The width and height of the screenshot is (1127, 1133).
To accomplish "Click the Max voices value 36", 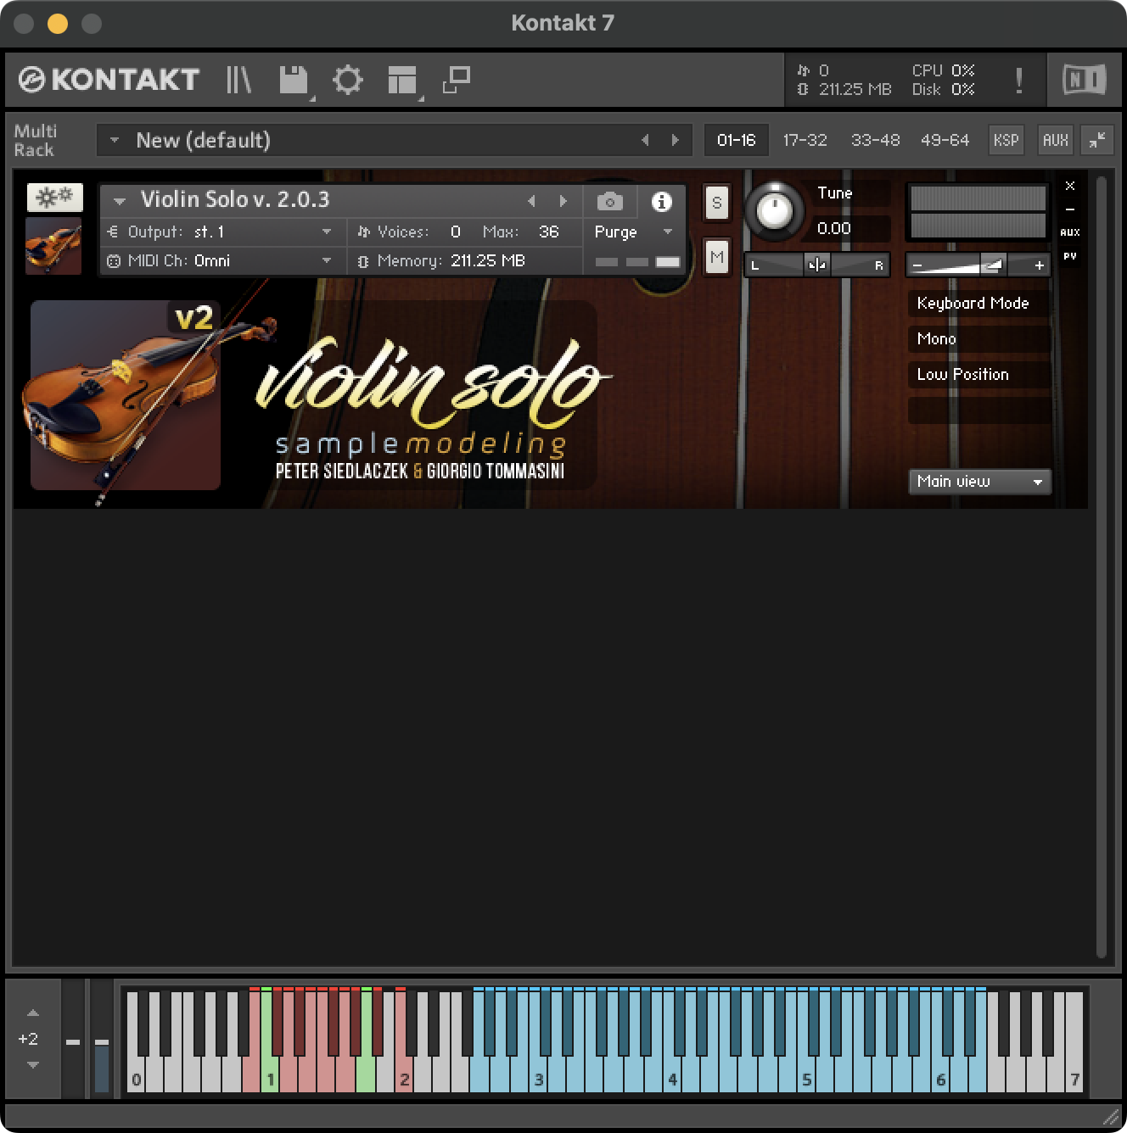I will click(x=549, y=232).
